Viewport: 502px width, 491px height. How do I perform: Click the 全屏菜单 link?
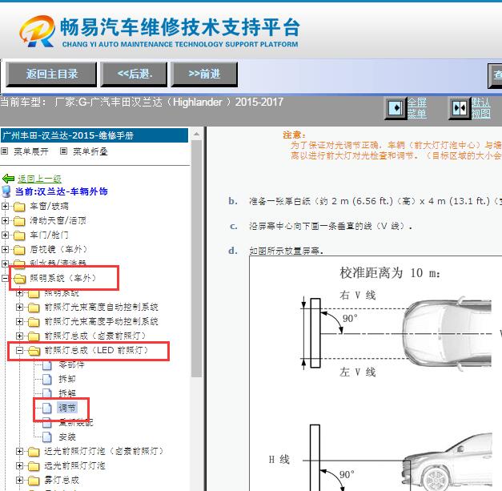click(x=417, y=108)
